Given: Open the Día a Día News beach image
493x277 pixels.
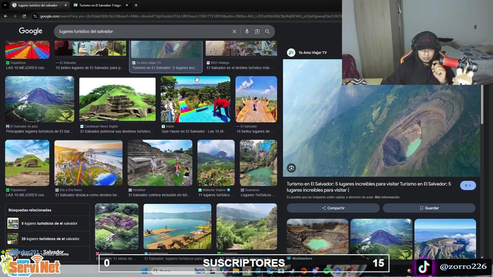Looking at the screenshot, I should coord(88,163).
